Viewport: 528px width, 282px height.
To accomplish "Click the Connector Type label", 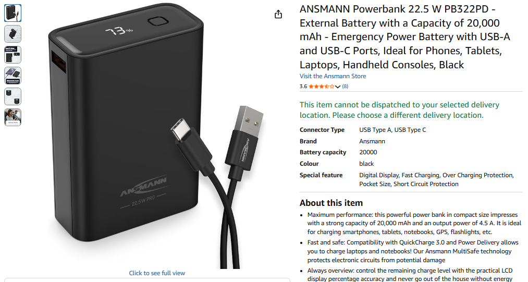I will point(322,130).
